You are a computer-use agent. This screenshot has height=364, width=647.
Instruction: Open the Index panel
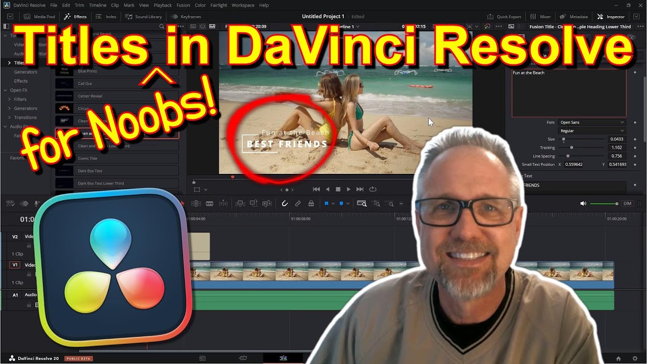[x=106, y=17]
